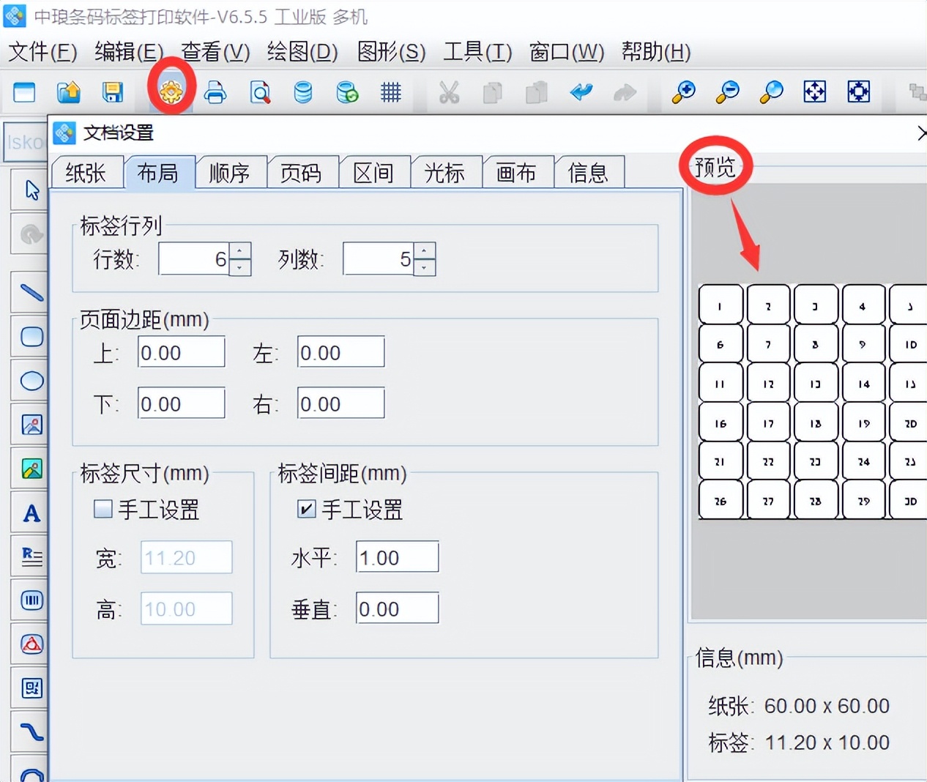The width and height of the screenshot is (927, 782).
Task: Enable 手工设置 for 标签尺寸
Action: click(103, 510)
